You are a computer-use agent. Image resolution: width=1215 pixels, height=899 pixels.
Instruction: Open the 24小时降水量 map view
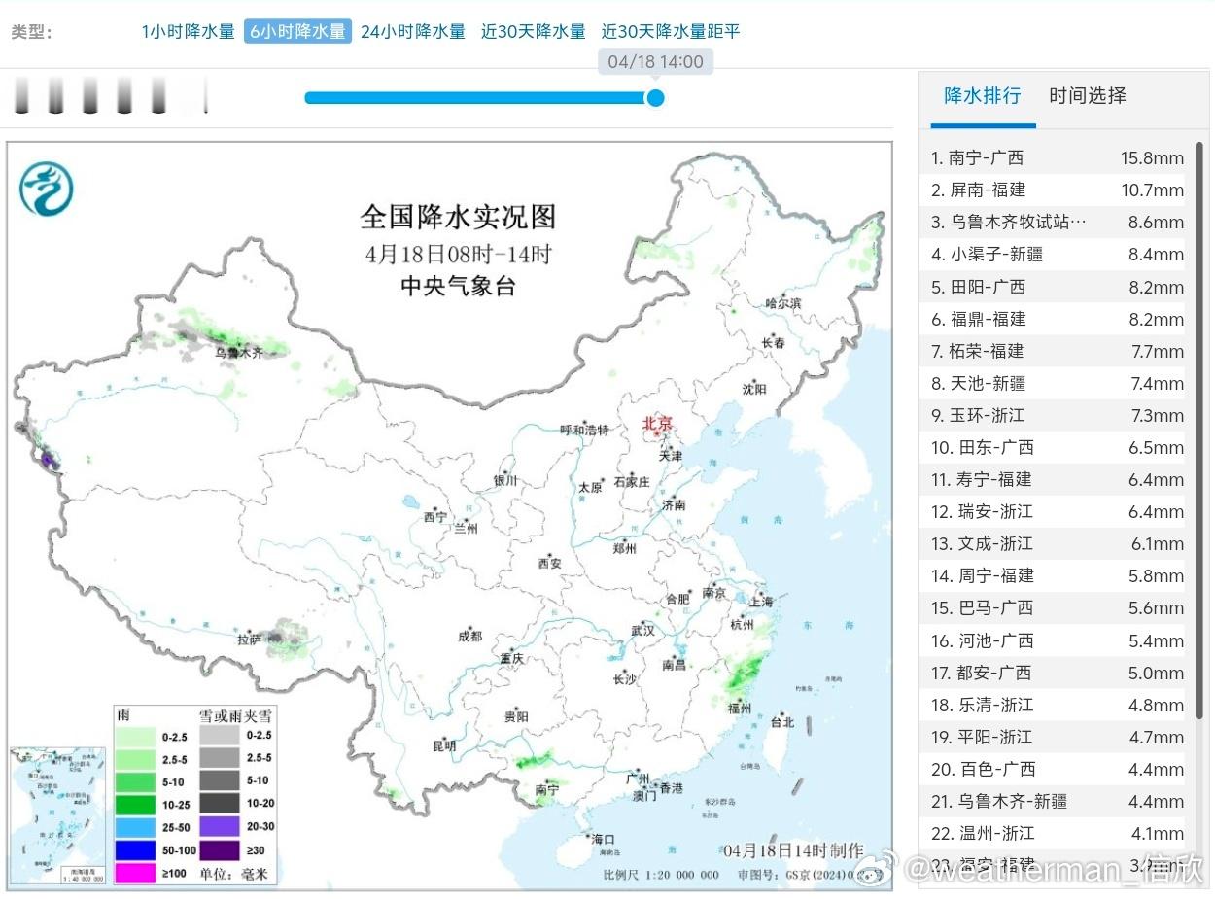pos(412,31)
